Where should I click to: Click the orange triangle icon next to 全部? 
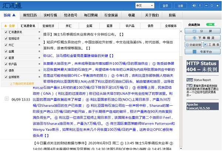coord(6,26)
